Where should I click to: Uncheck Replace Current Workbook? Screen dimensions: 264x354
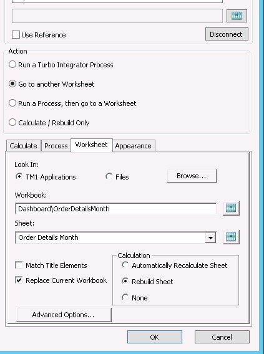coord(19,280)
